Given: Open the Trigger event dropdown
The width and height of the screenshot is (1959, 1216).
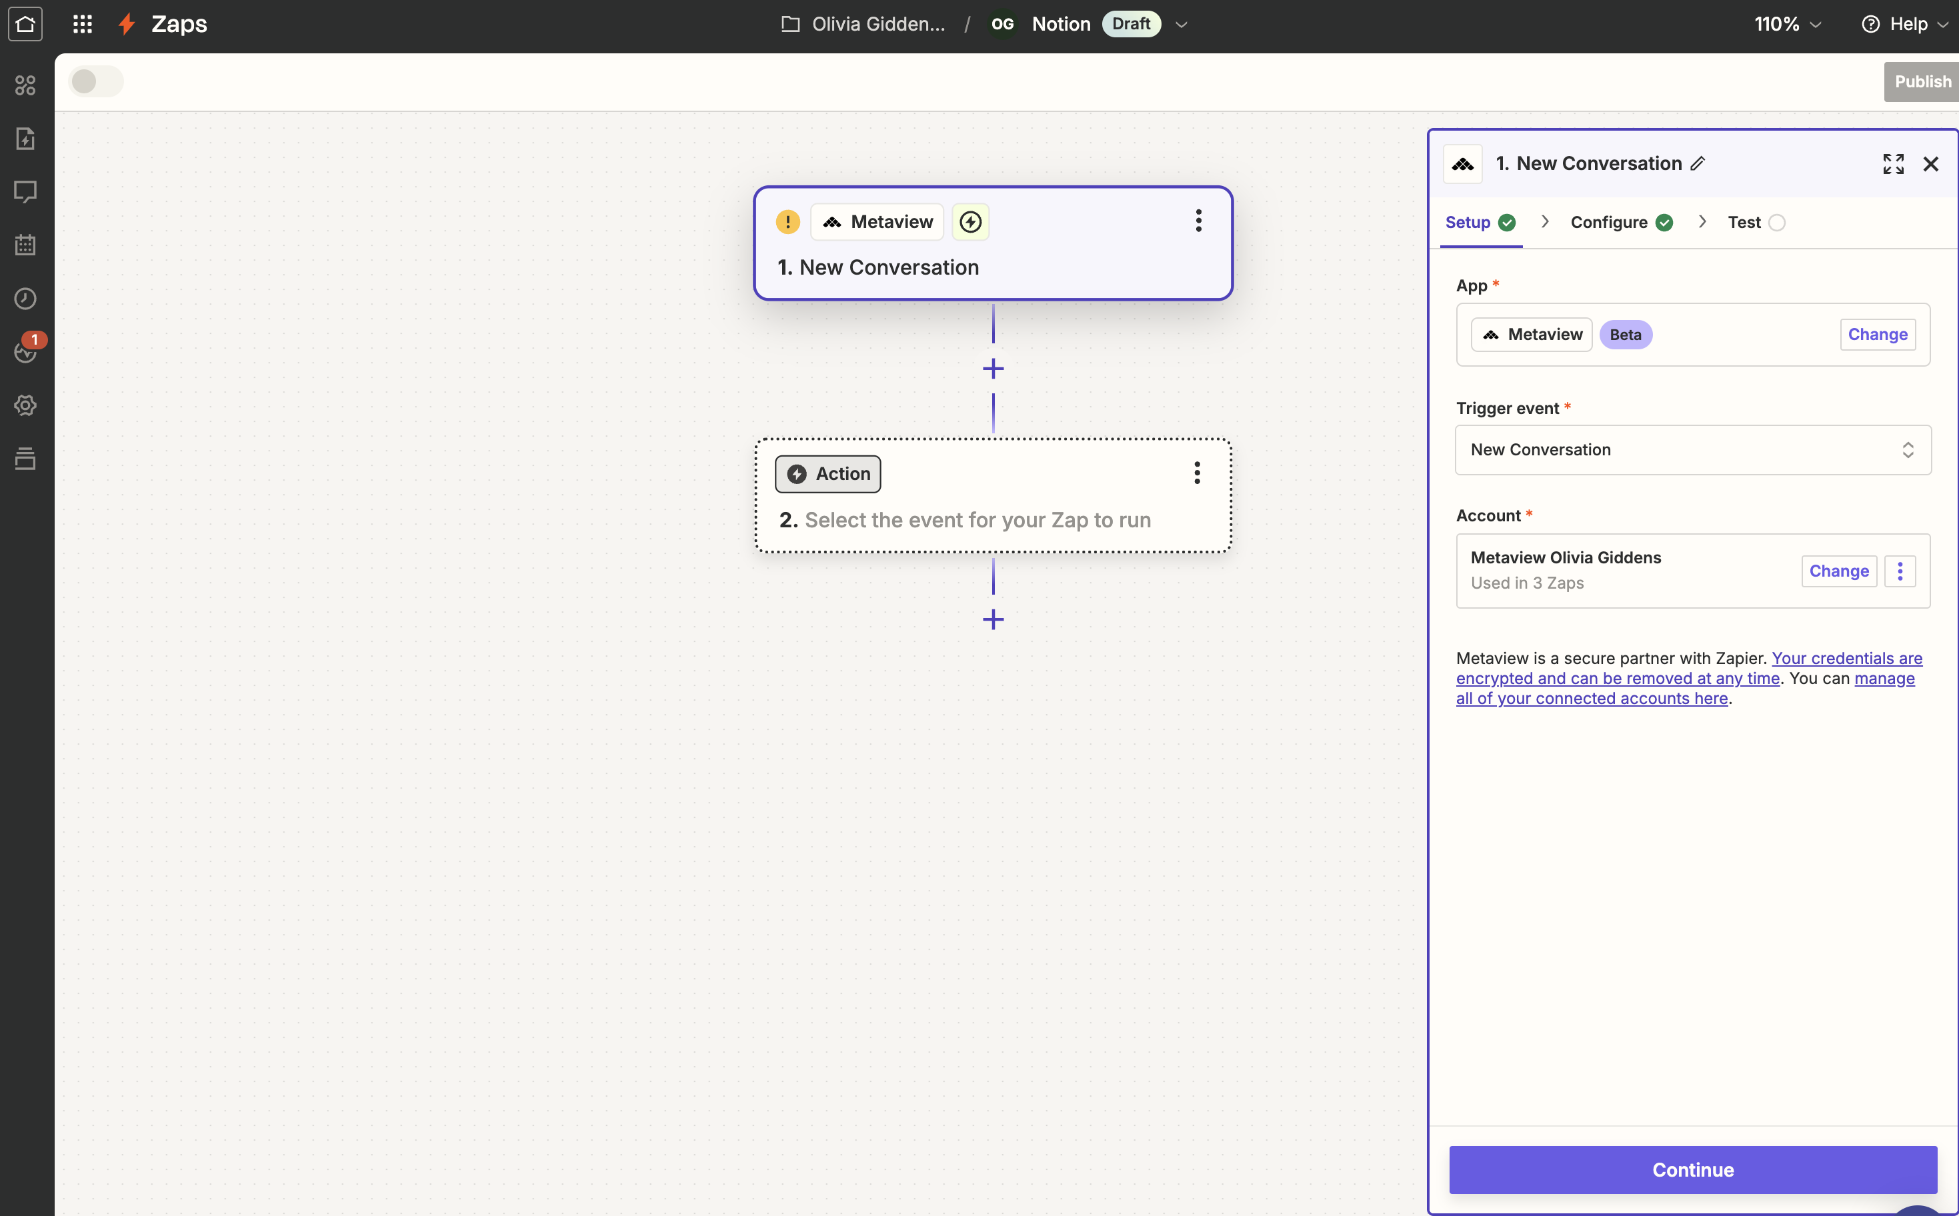Looking at the screenshot, I should tap(1693, 449).
